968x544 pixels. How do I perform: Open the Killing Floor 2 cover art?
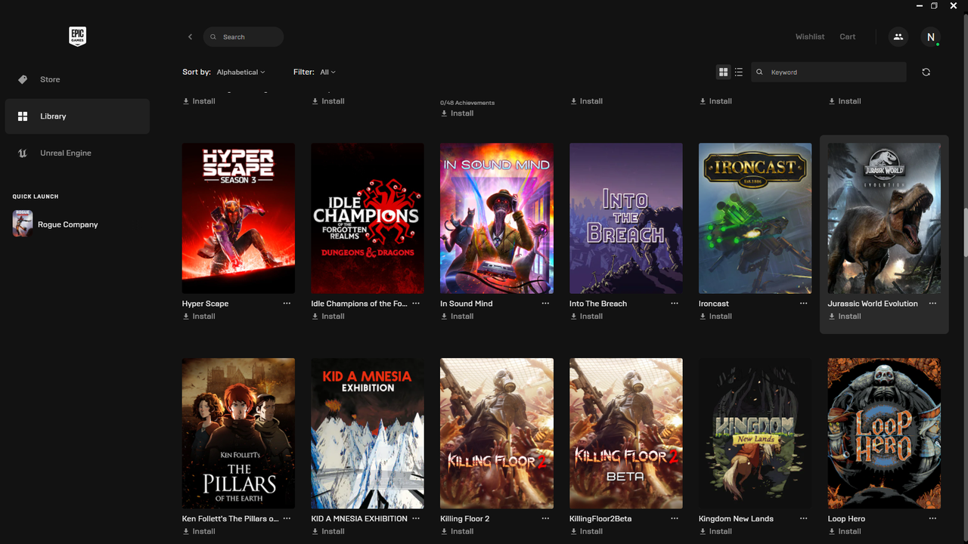click(x=497, y=434)
